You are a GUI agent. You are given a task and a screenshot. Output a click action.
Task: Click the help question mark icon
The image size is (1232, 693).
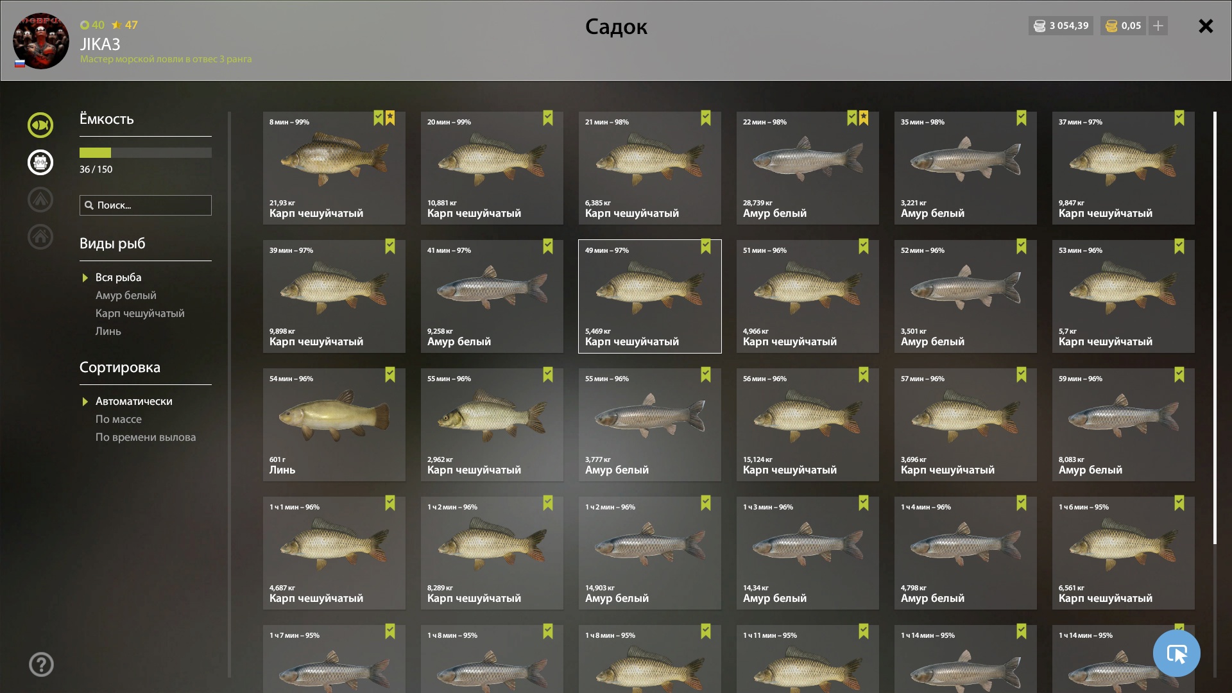(41, 665)
